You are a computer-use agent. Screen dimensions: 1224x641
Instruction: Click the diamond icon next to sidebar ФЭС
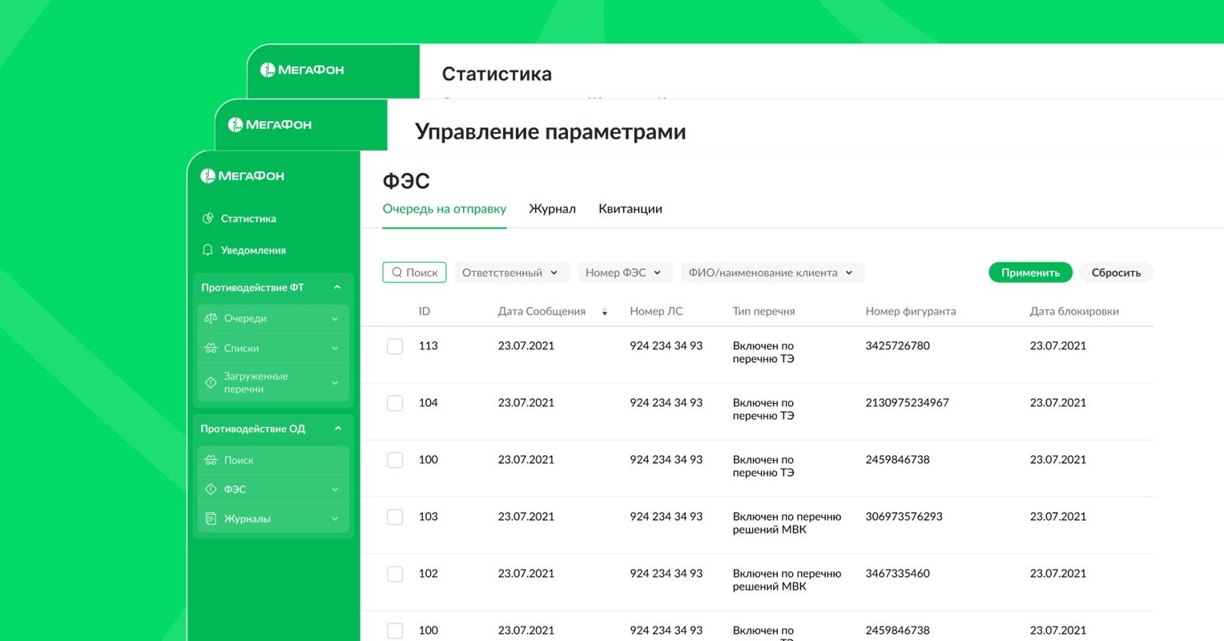tap(211, 489)
